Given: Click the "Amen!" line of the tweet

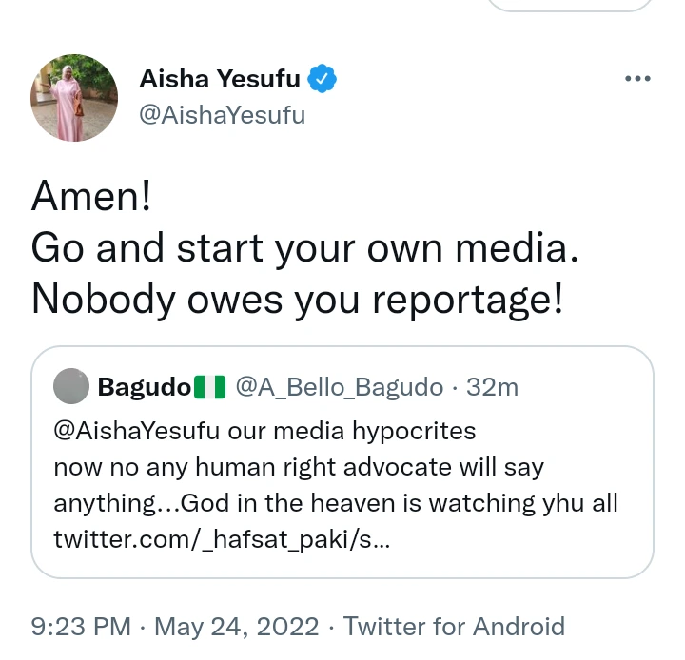Looking at the screenshot, I should point(92,199).
